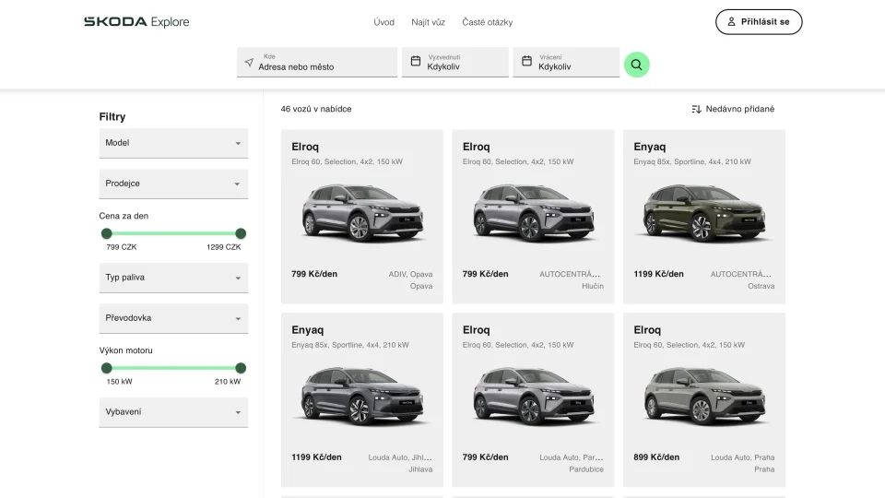Click the Adresa nebo město input field
Image resolution: width=885 pixels, height=498 pixels.
(323, 67)
